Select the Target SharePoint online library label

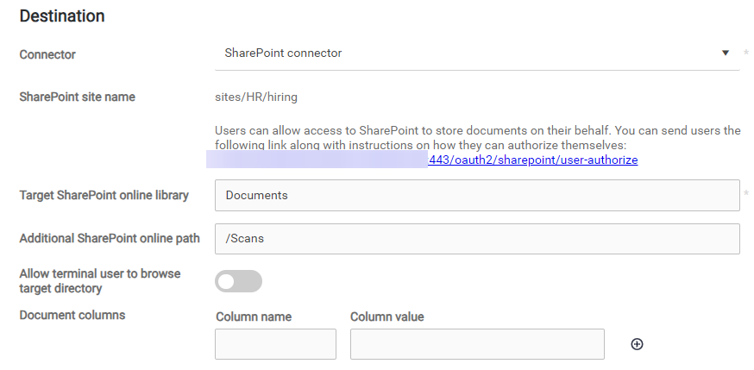[x=104, y=195]
